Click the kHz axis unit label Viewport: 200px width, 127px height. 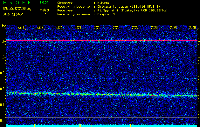[x=3, y=26]
